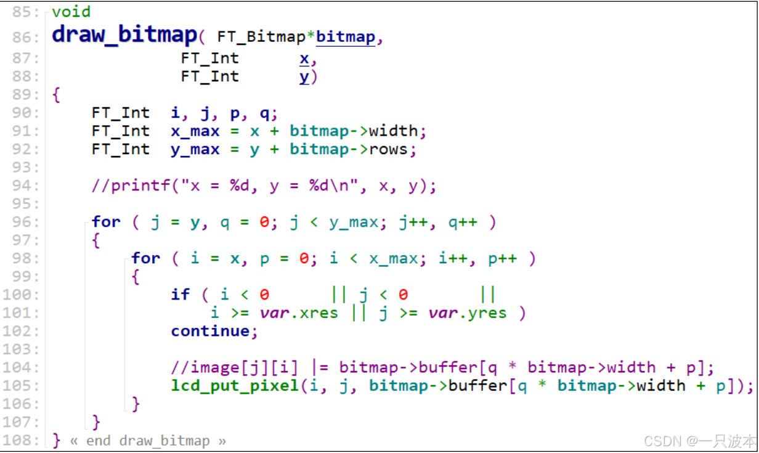Click the x_max declaration on line 91
This screenshot has width=759, height=453.
point(195,131)
